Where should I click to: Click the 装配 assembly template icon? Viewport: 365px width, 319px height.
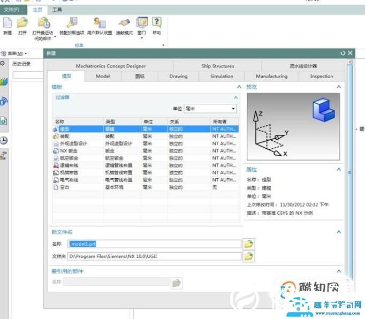pos(56,136)
